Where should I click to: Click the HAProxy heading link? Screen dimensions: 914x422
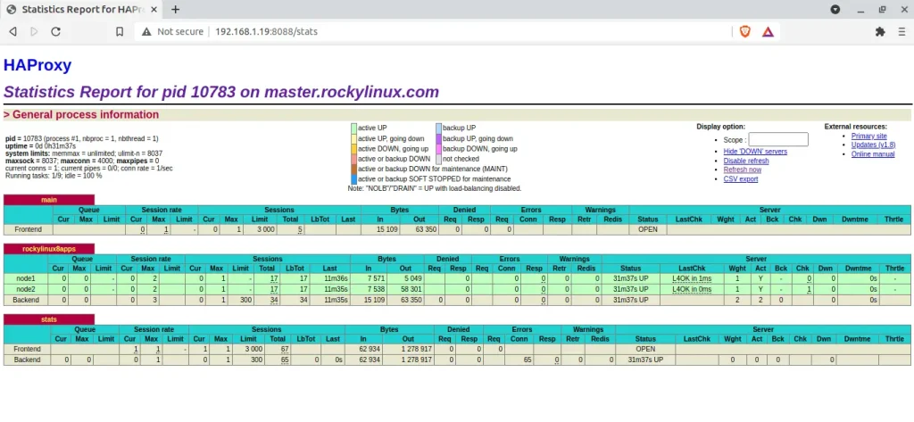click(37, 65)
